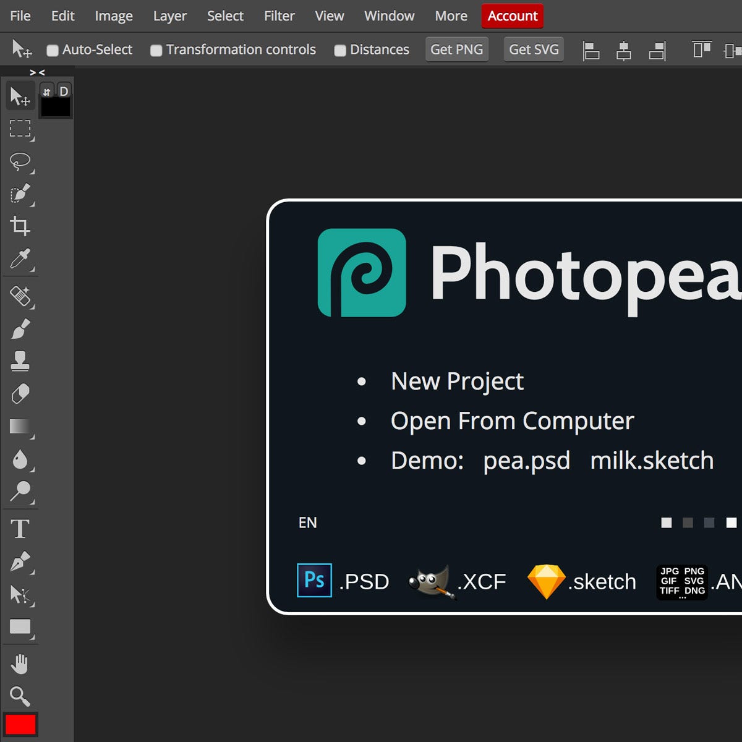This screenshot has width=742, height=742.
Task: Click the red Account button
Action: (513, 16)
